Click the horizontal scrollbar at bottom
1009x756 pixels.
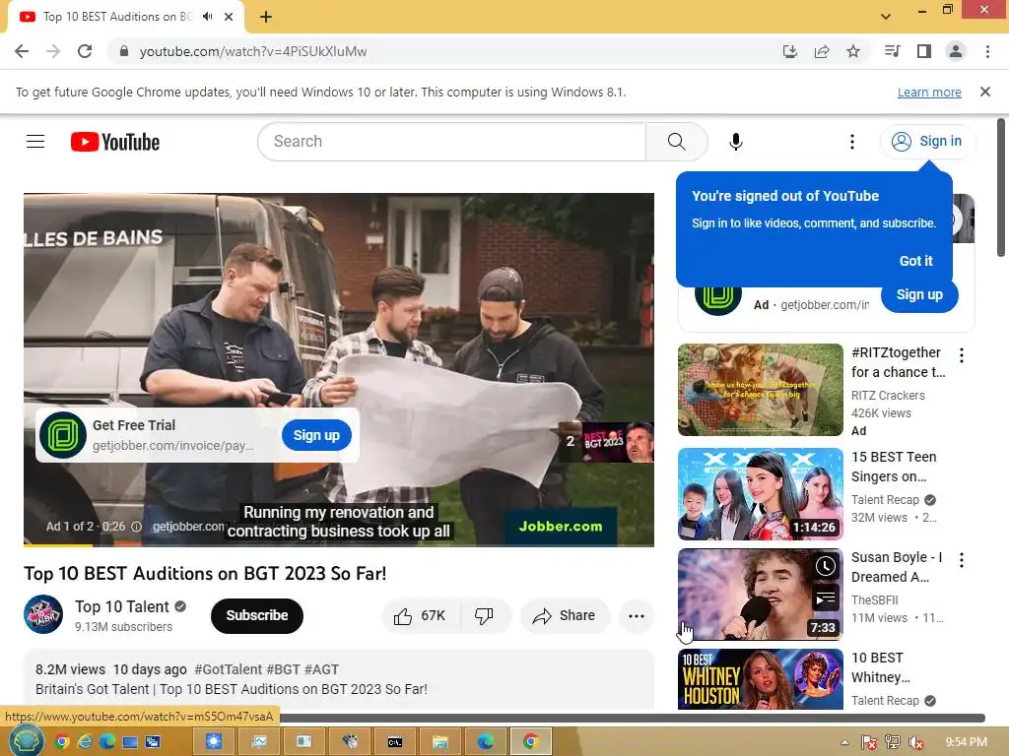(x=631, y=718)
